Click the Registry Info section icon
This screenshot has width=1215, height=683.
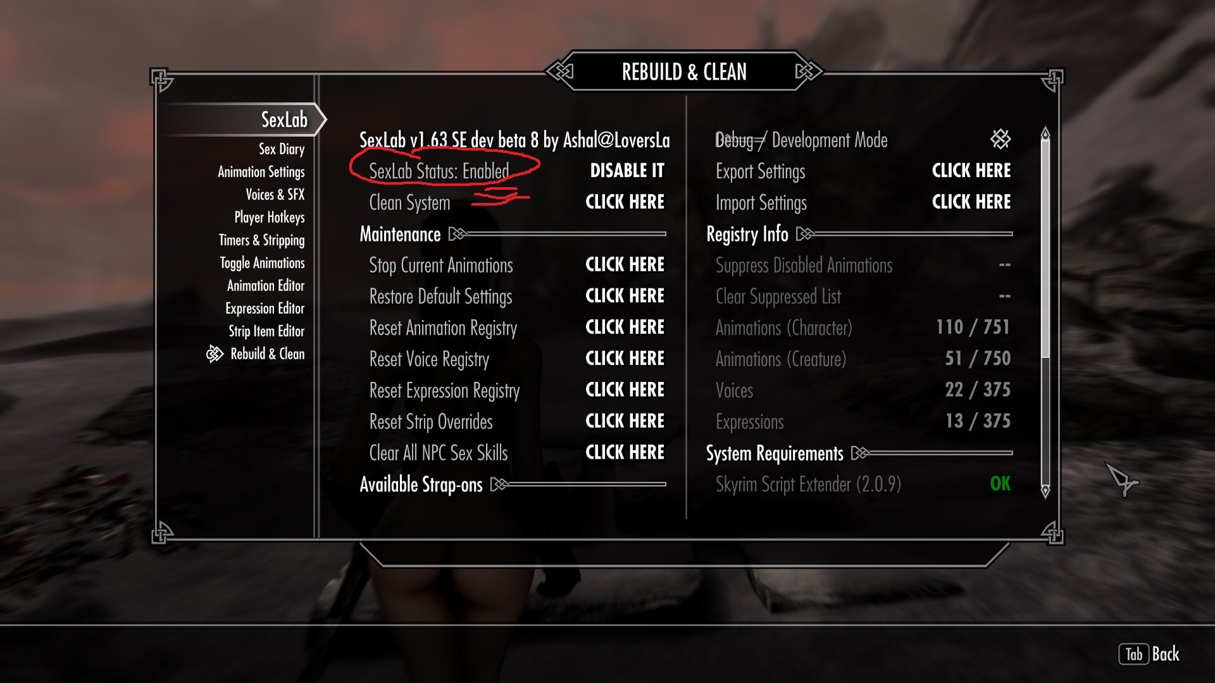pyautogui.click(x=806, y=235)
